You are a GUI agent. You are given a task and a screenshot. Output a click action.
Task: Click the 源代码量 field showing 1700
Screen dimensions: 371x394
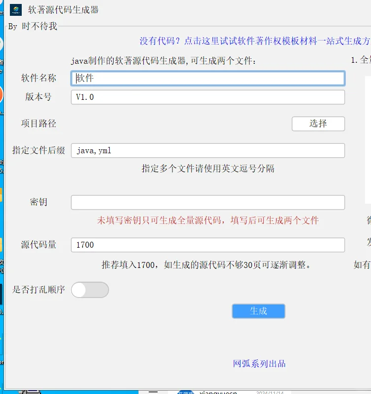(x=208, y=245)
